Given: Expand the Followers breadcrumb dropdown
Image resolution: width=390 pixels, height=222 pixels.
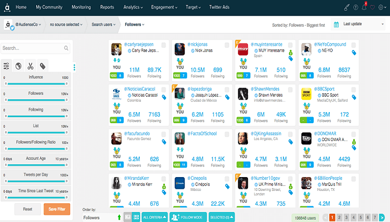Looking at the screenshot, I should [x=135, y=24].
